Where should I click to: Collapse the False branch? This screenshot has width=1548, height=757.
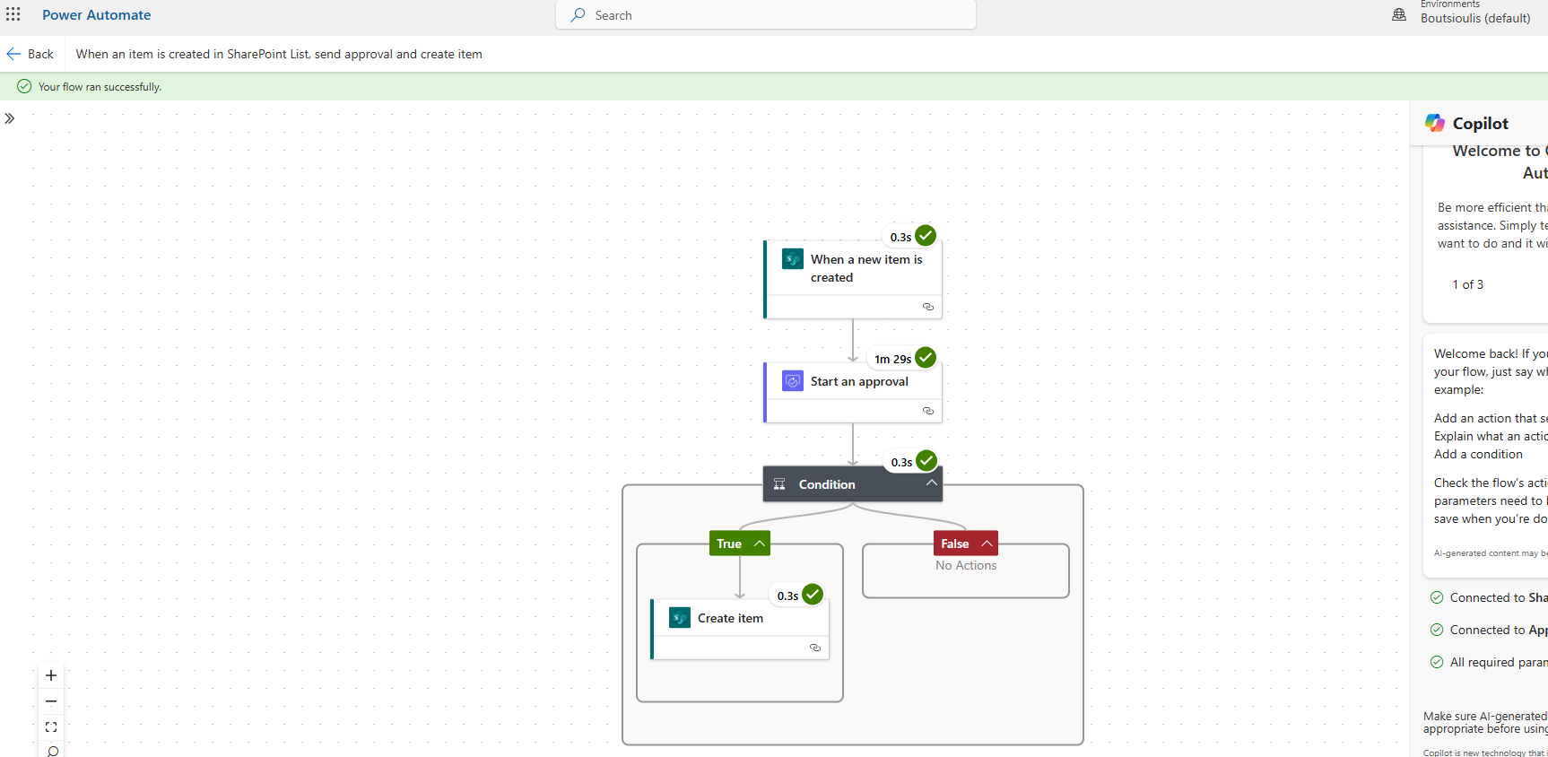[x=987, y=544]
